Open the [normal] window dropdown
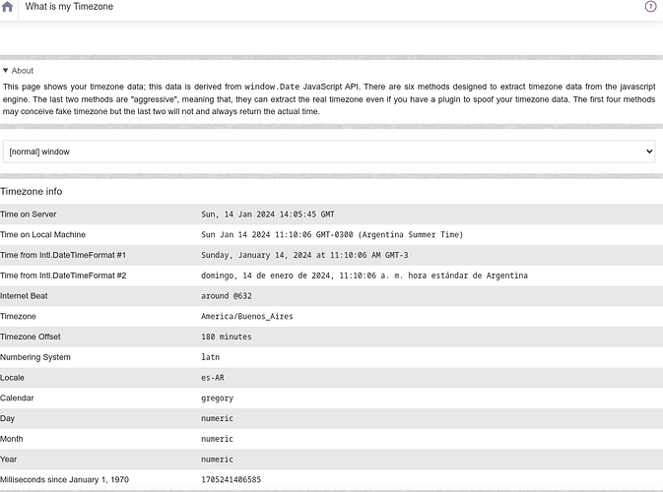This screenshot has width=663, height=492. [x=329, y=152]
